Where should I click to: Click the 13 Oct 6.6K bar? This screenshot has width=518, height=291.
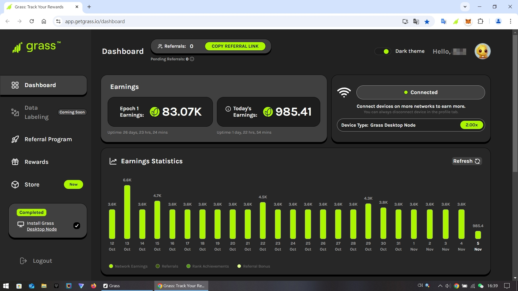tap(127, 212)
